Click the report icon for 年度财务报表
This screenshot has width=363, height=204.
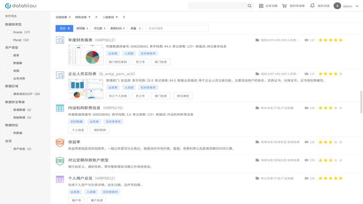coord(60,40)
